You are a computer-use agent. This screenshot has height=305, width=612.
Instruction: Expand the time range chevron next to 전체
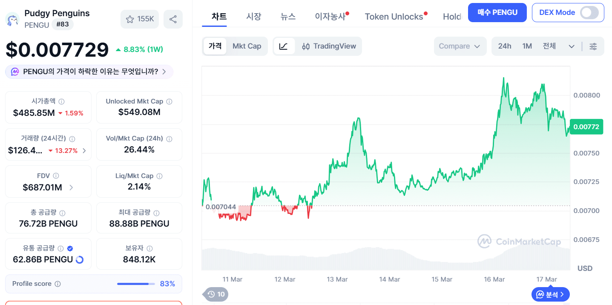tap(571, 46)
